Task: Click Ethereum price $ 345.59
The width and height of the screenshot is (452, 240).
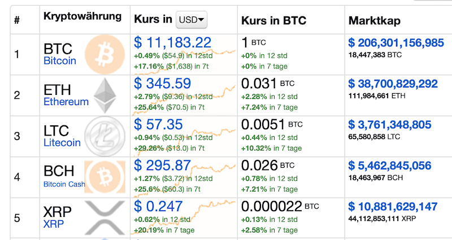Action: [163, 84]
